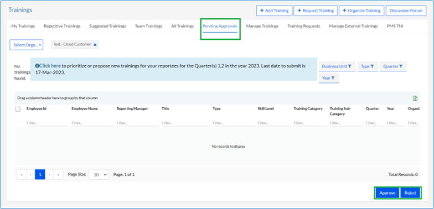Select the Pending Approvals tab
Viewport: 434px width, 209px height.
(220, 27)
